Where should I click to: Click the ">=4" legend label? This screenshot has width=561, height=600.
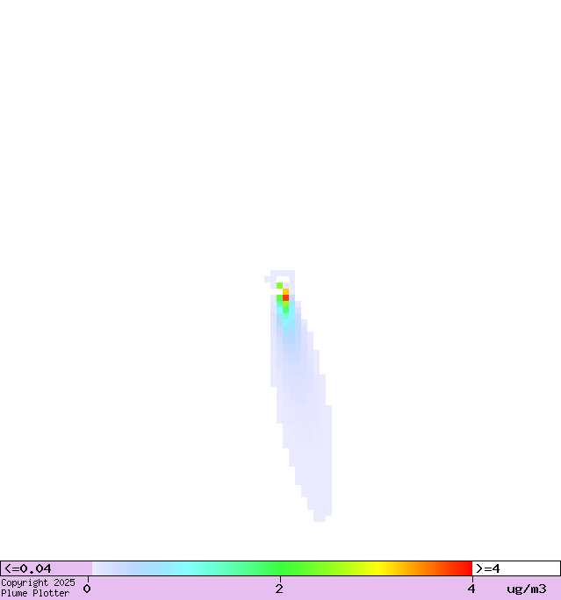[x=488, y=568]
